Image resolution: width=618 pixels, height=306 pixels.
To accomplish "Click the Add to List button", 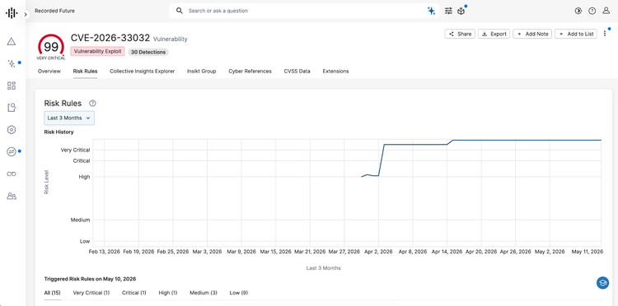I will tap(576, 34).
